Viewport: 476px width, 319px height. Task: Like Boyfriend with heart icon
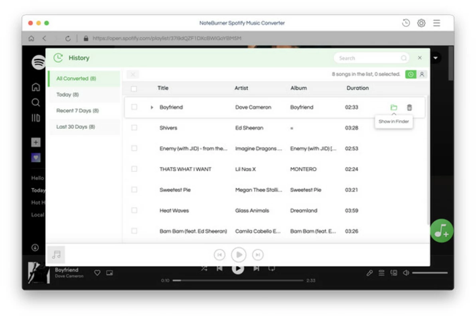(x=97, y=273)
